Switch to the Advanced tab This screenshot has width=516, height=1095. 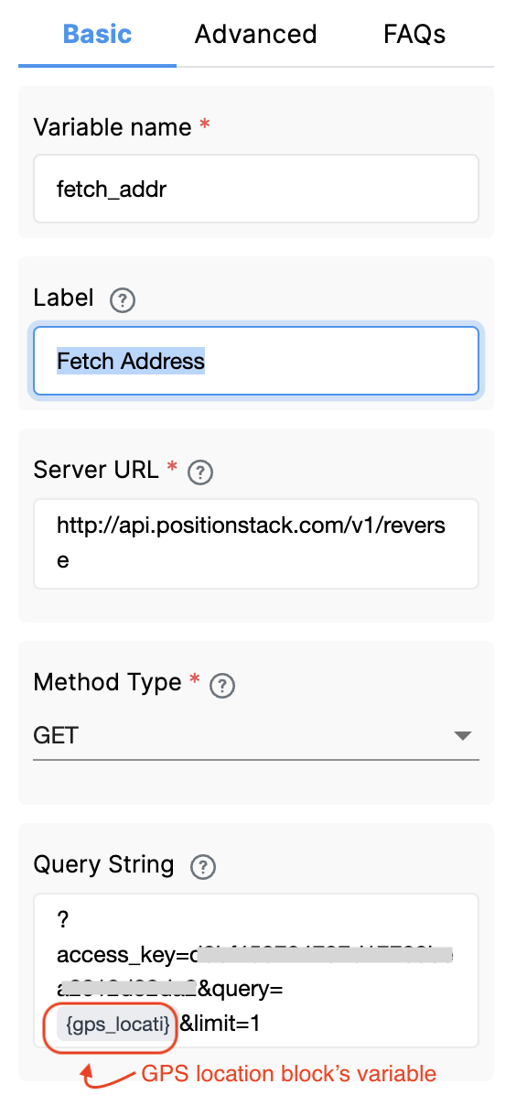click(255, 34)
